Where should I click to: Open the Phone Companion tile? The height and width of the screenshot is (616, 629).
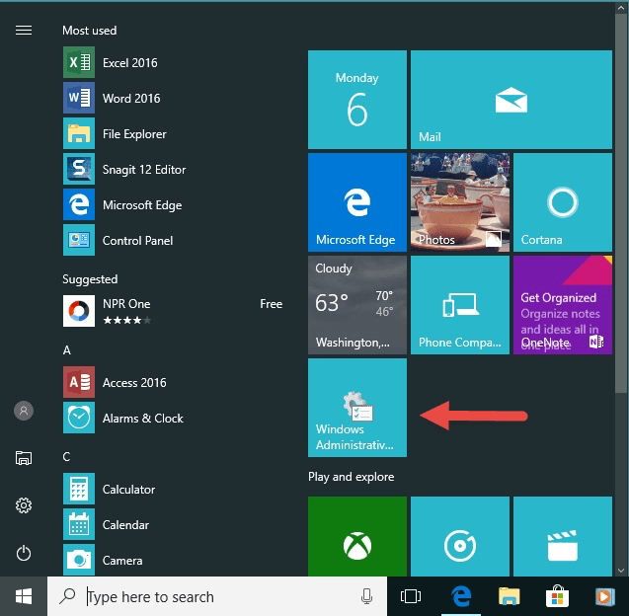pos(460,305)
